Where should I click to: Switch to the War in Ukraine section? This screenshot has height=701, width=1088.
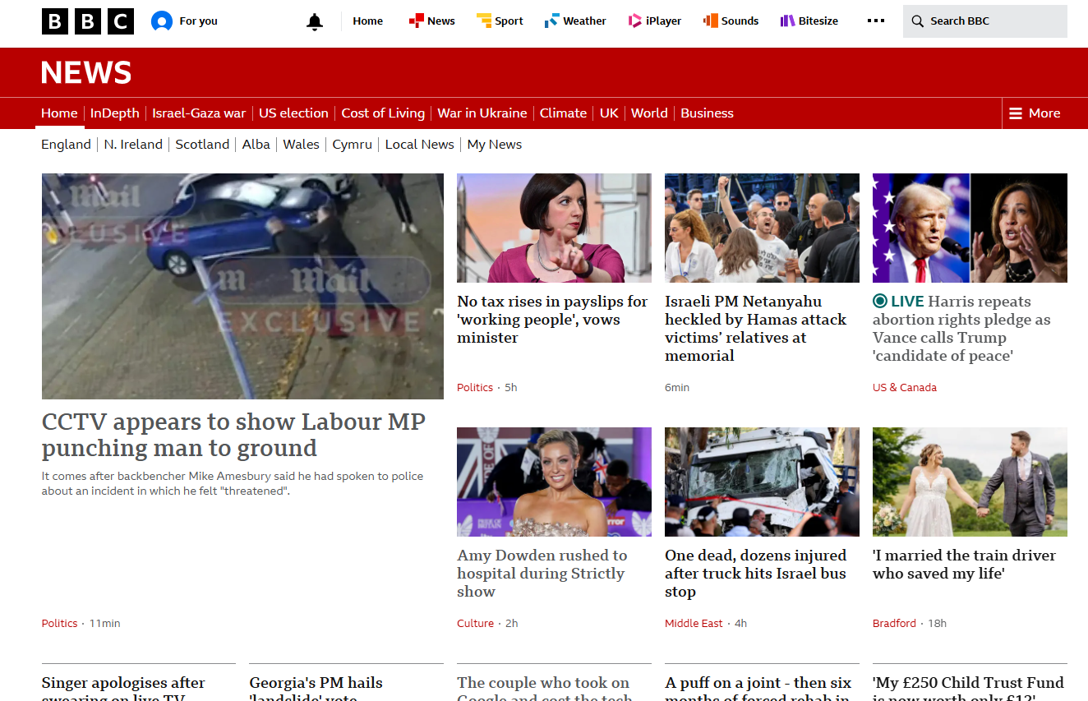[x=482, y=113]
